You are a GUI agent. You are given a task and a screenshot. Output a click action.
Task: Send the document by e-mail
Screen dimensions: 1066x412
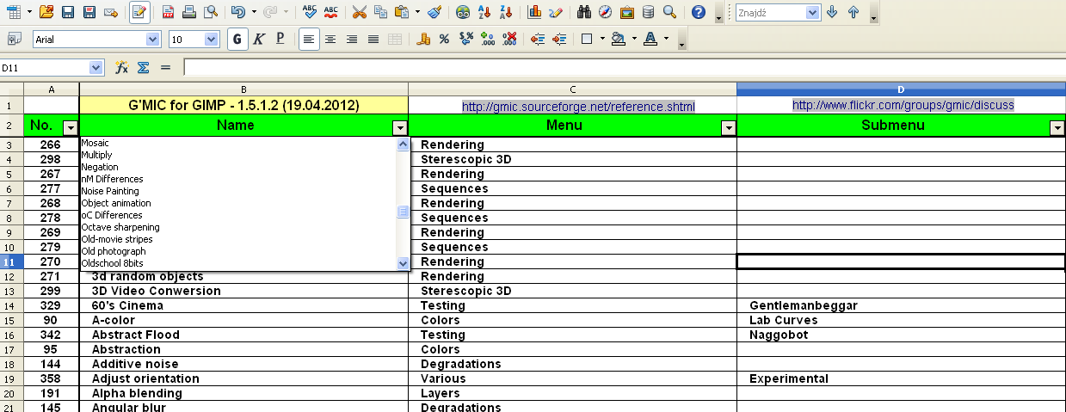[110, 12]
